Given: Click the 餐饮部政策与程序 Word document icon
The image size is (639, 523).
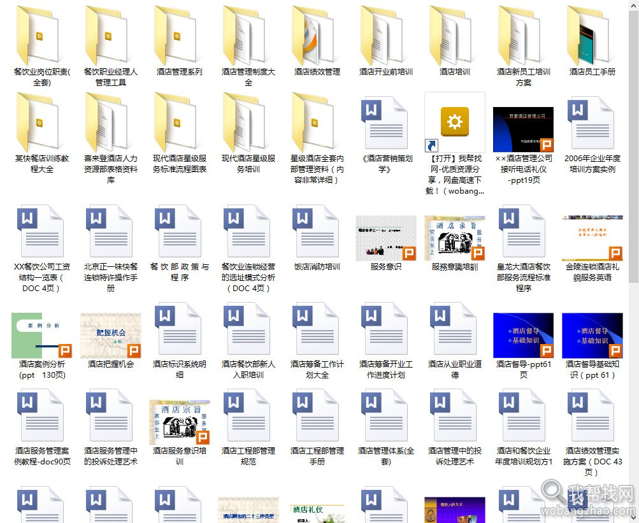Looking at the screenshot, I should (178, 232).
